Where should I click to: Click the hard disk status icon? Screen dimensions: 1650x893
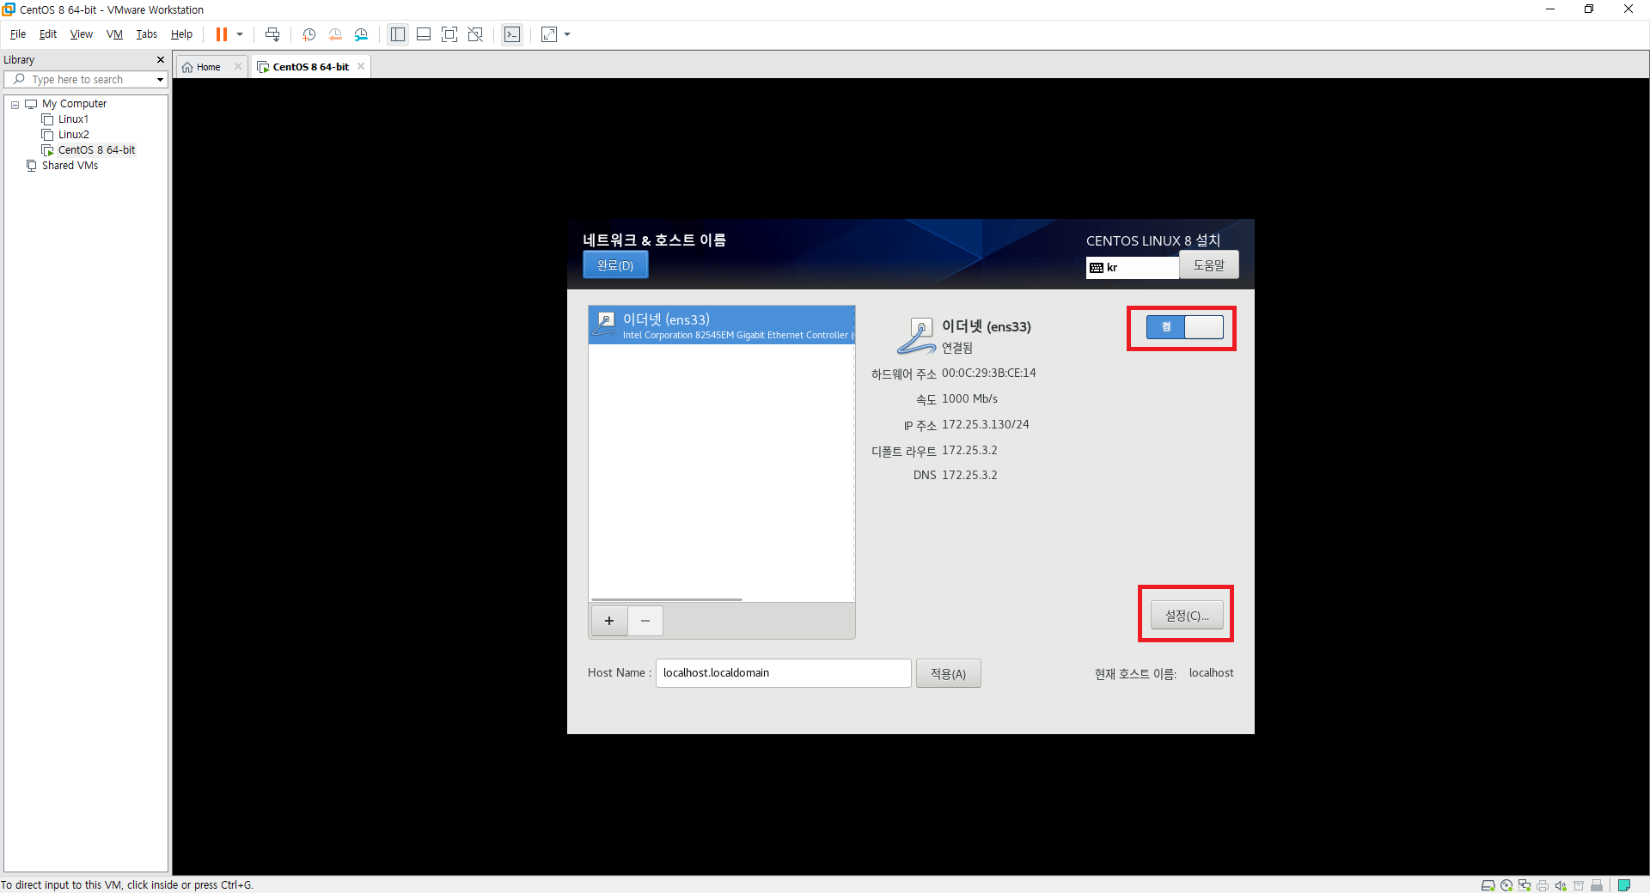[x=1488, y=885]
